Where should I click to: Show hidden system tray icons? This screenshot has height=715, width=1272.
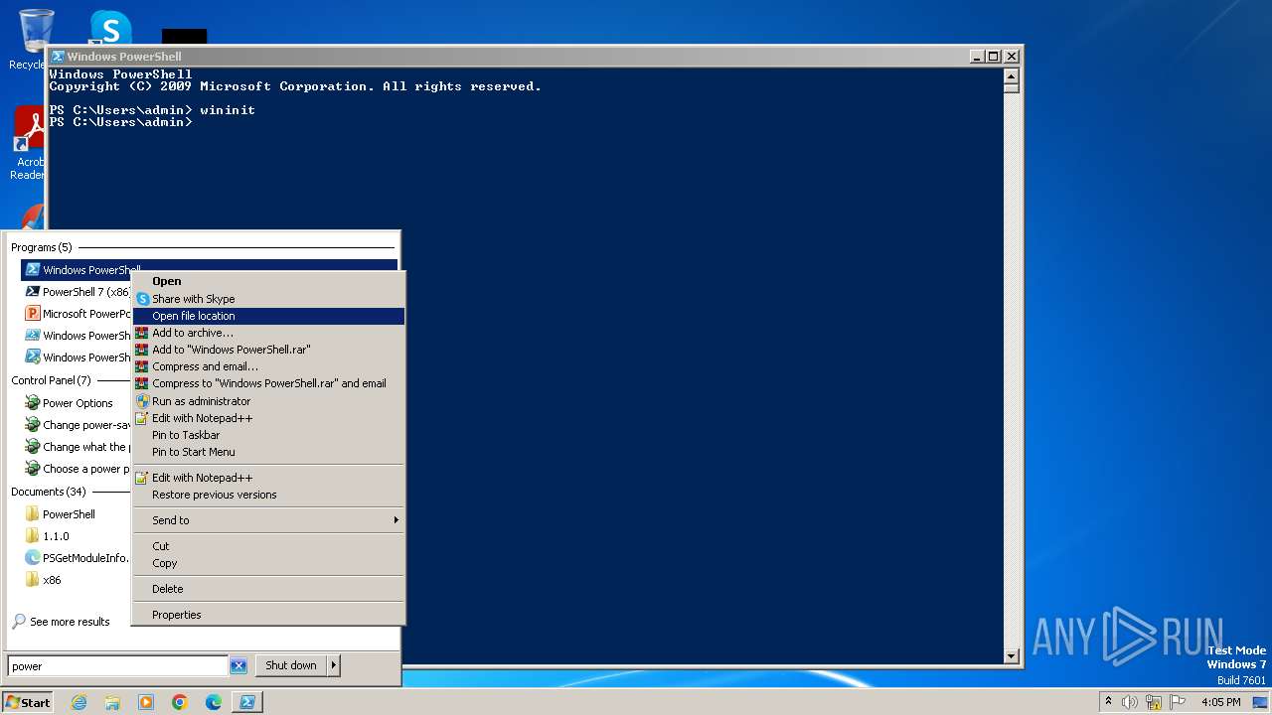(x=1109, y=702)
